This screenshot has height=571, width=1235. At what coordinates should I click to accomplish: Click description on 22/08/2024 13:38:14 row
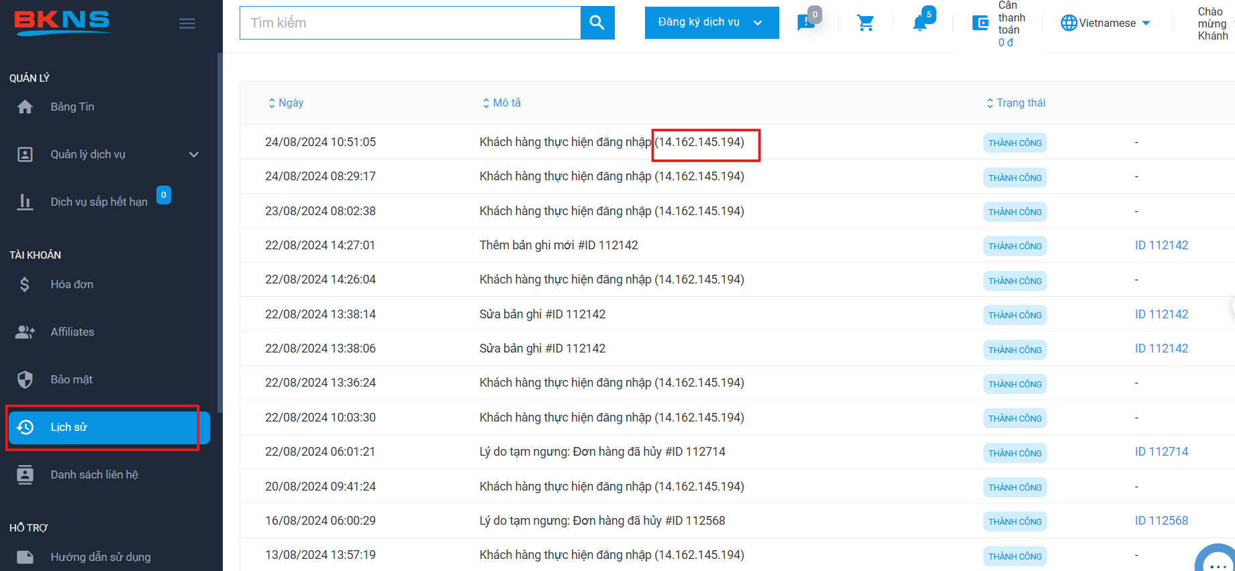pos(542,314)
